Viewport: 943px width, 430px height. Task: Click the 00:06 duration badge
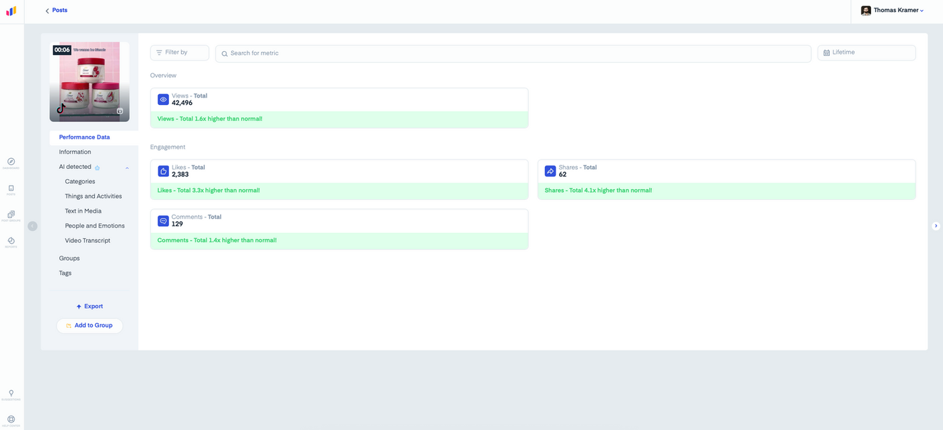62,50
